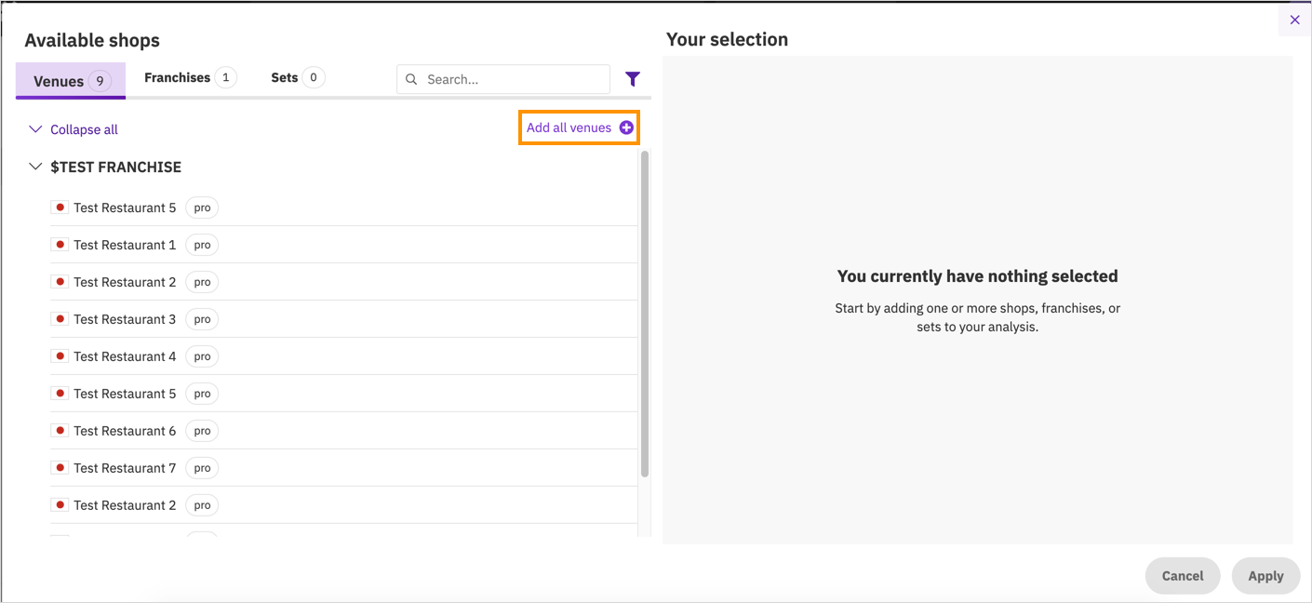
Task: Select the Test Restaurant 3 row
Action: pyautogui.click(x=343, y=319)
